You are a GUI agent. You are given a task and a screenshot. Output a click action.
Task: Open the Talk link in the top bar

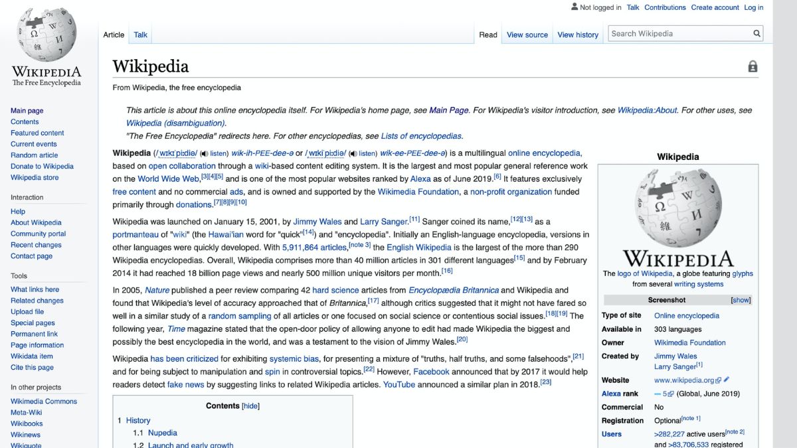coord(633,7)
